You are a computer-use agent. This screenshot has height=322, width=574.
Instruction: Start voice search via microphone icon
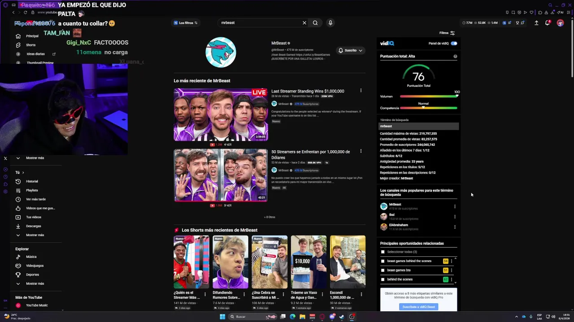coord(330,23)
